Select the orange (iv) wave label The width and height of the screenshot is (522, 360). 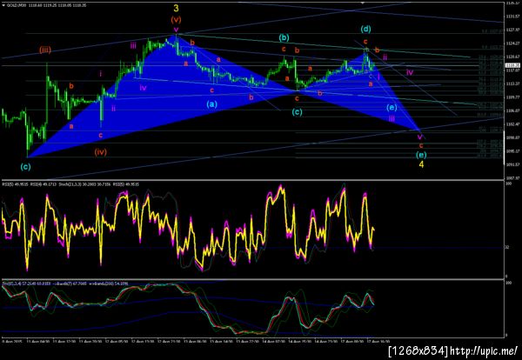coord(100,152)
